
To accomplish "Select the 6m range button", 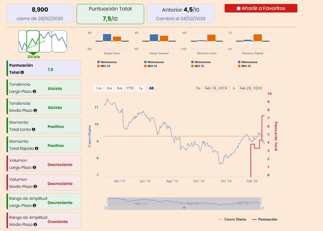I will 120,88.
